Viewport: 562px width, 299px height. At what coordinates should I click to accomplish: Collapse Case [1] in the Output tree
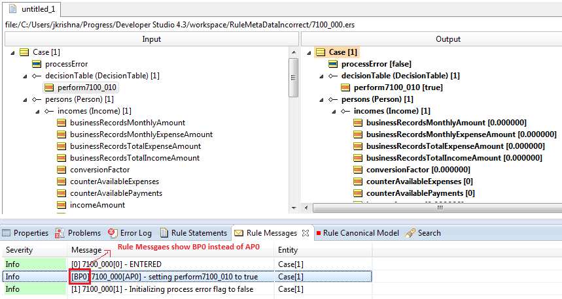(309, 53)
